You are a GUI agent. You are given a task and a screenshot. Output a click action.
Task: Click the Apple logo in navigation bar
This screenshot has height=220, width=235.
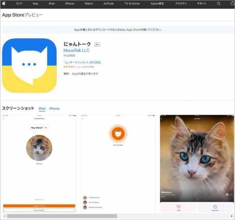click(4, 3)
